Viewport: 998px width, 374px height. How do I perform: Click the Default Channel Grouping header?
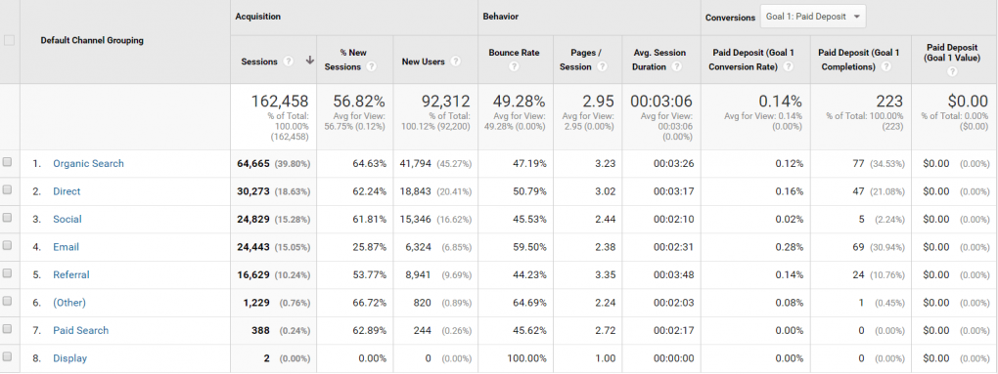[92, 41]
